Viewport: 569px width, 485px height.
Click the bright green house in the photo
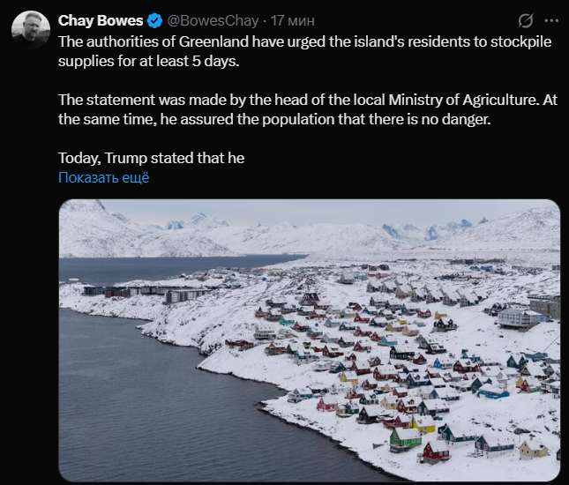point(405,436)
